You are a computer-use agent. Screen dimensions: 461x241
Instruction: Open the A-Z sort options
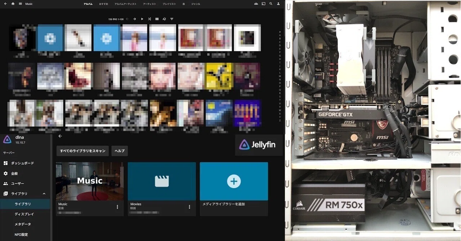164,19
